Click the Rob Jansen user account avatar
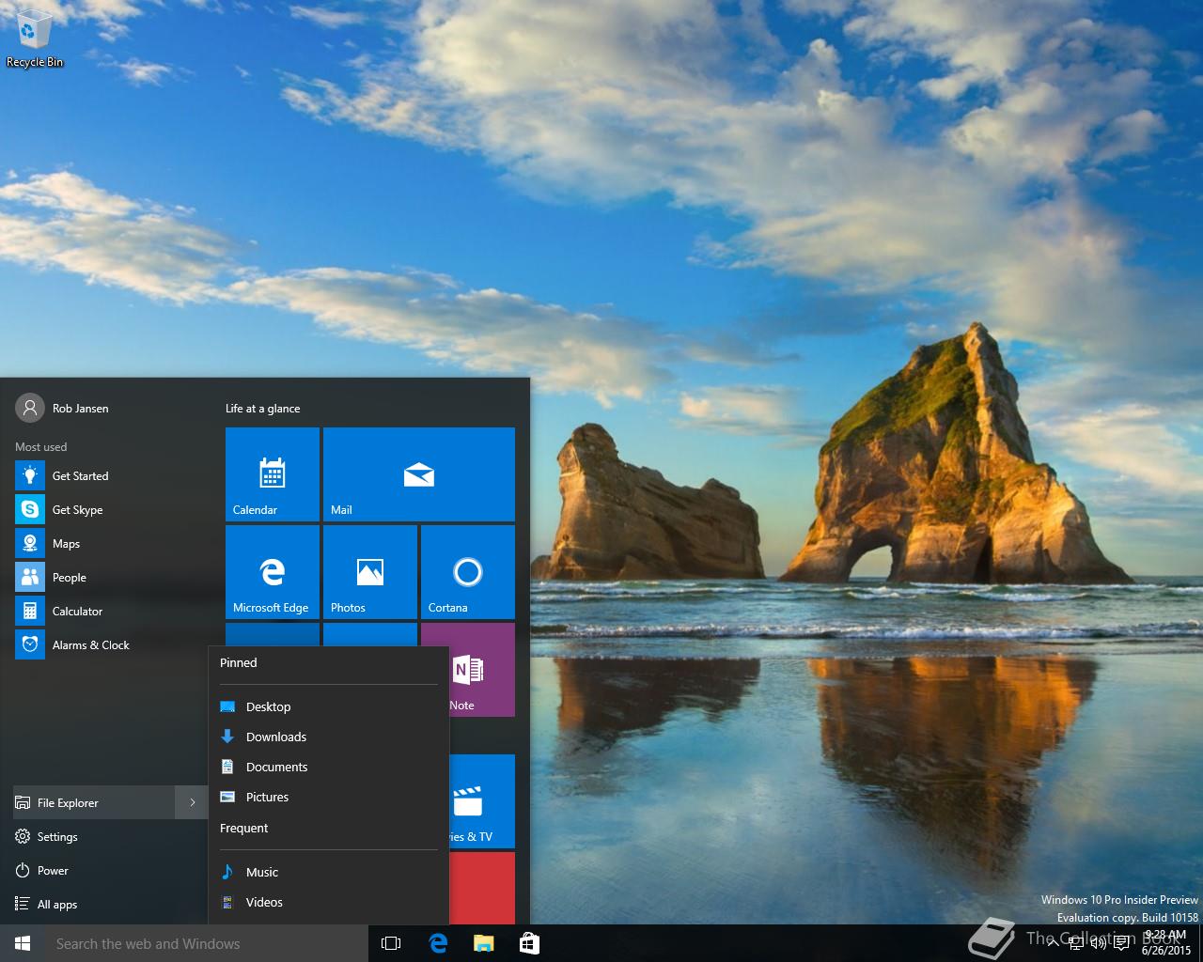The width and height of the screenshot is (1203, 962). pos(30,408)
